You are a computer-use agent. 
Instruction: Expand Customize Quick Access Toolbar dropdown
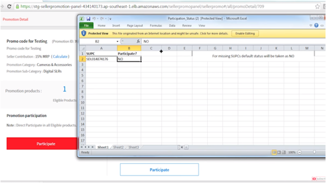(110, 19)
